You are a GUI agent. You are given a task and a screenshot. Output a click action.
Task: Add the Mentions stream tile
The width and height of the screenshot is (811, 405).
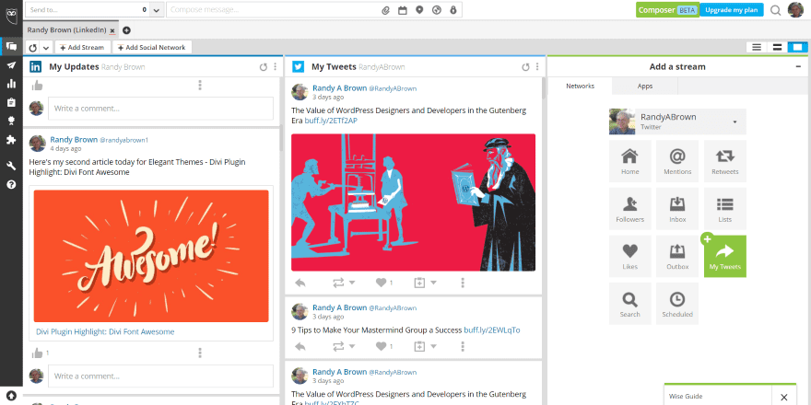677,161
